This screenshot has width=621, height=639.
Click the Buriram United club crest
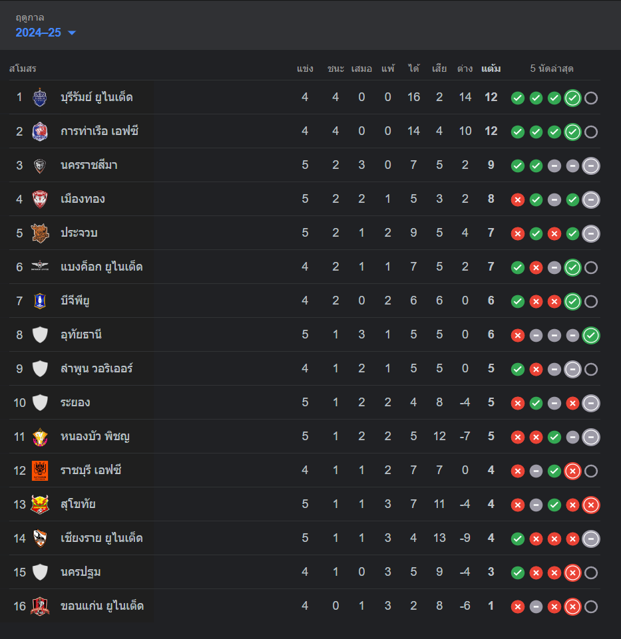(40, 97)
